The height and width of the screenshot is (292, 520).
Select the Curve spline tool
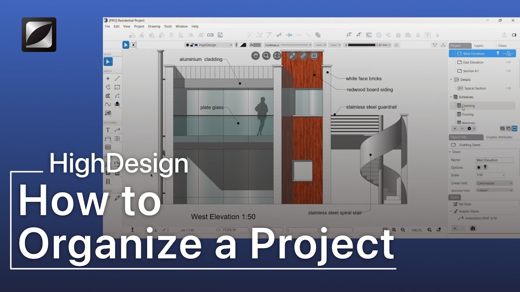tap(108, 104)
